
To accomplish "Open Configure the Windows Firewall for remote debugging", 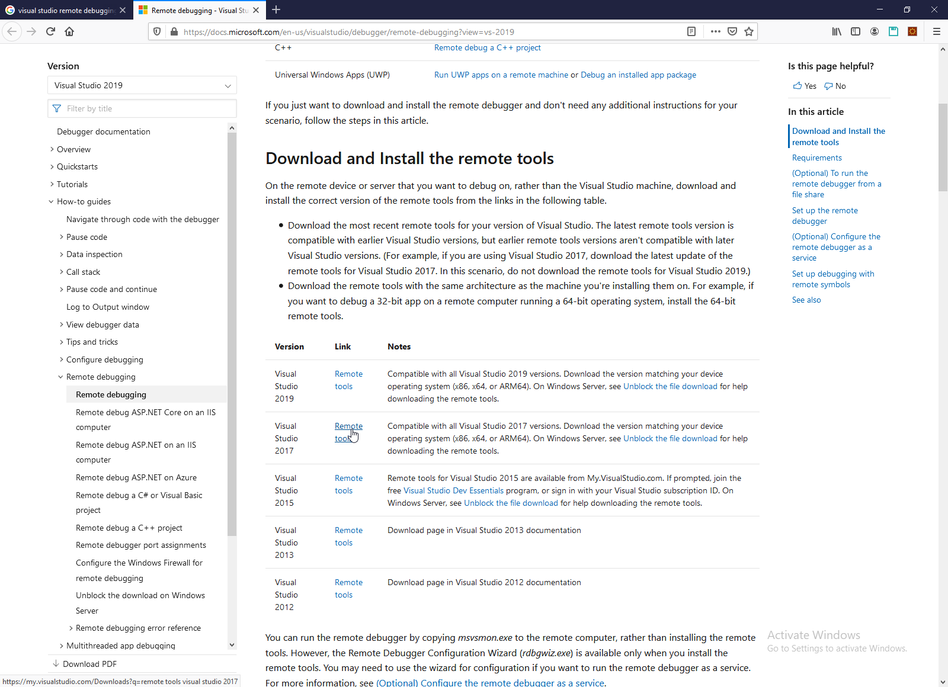I will (x=139, y=570).
